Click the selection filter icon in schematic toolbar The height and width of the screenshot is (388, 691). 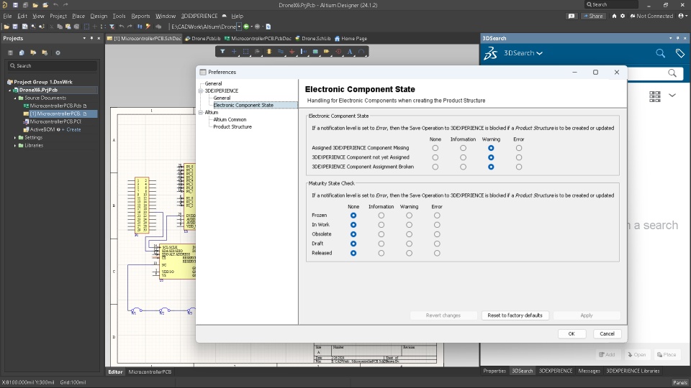223,52
